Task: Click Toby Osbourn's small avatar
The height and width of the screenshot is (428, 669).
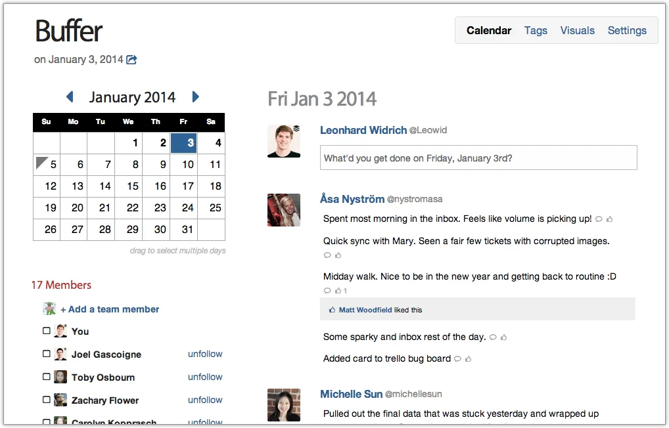Action: pyautogui.click(x=60, y=377)
